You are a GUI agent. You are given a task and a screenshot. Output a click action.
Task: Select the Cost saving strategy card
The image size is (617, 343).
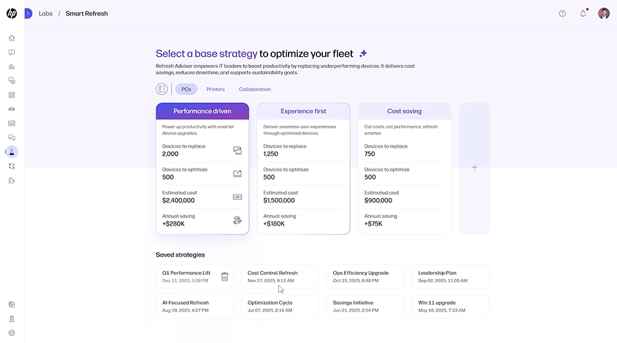click(404, 111)
